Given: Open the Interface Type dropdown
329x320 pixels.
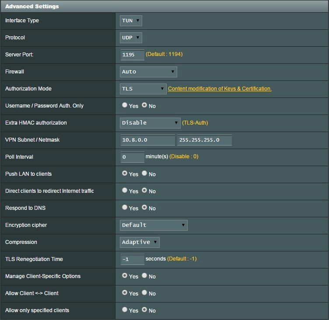Looking at the screenshot, I should click(x=131, y=21).
